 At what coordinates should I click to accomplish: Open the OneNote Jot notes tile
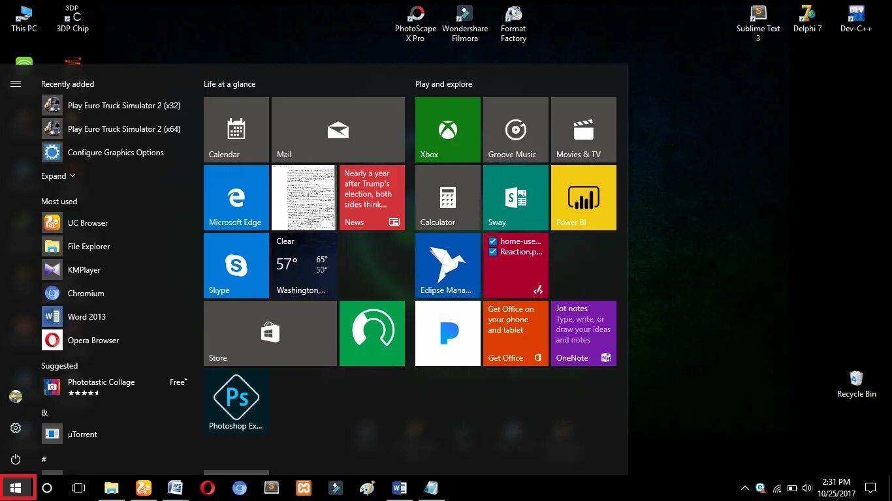click(x=584, y=333)
